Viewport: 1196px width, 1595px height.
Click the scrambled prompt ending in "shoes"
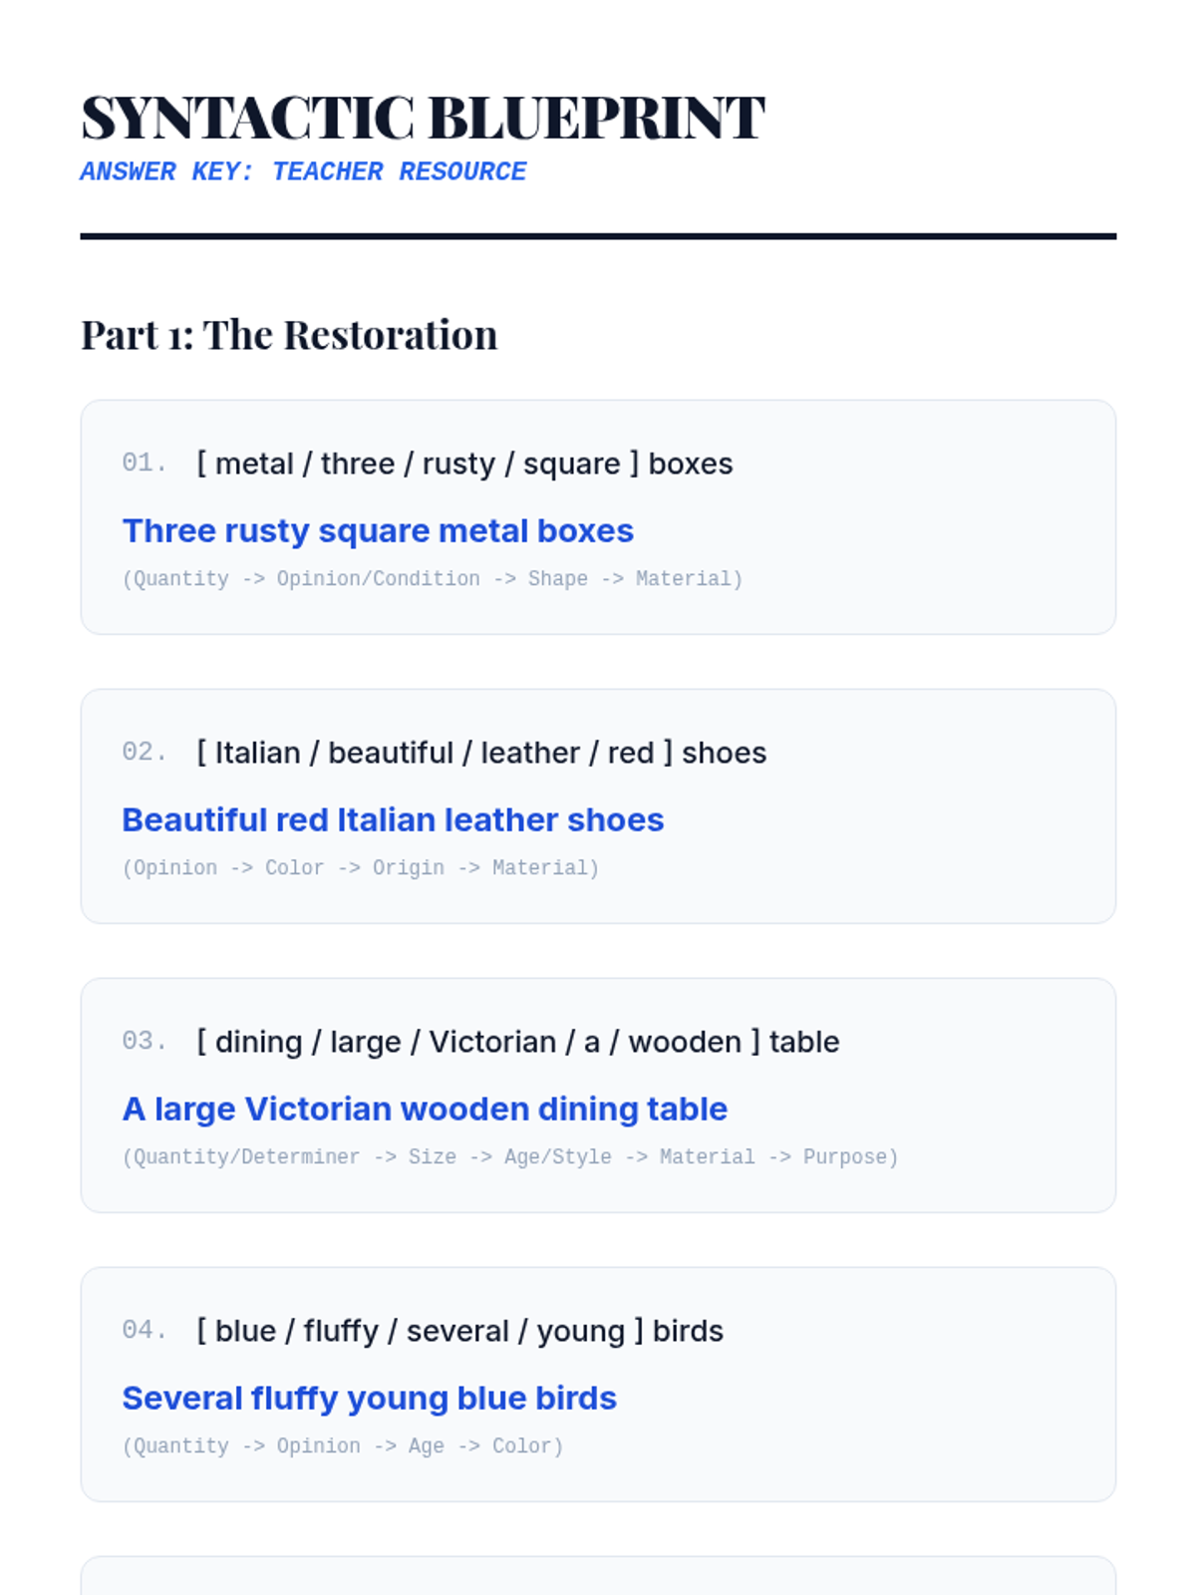tap(481, 753)
